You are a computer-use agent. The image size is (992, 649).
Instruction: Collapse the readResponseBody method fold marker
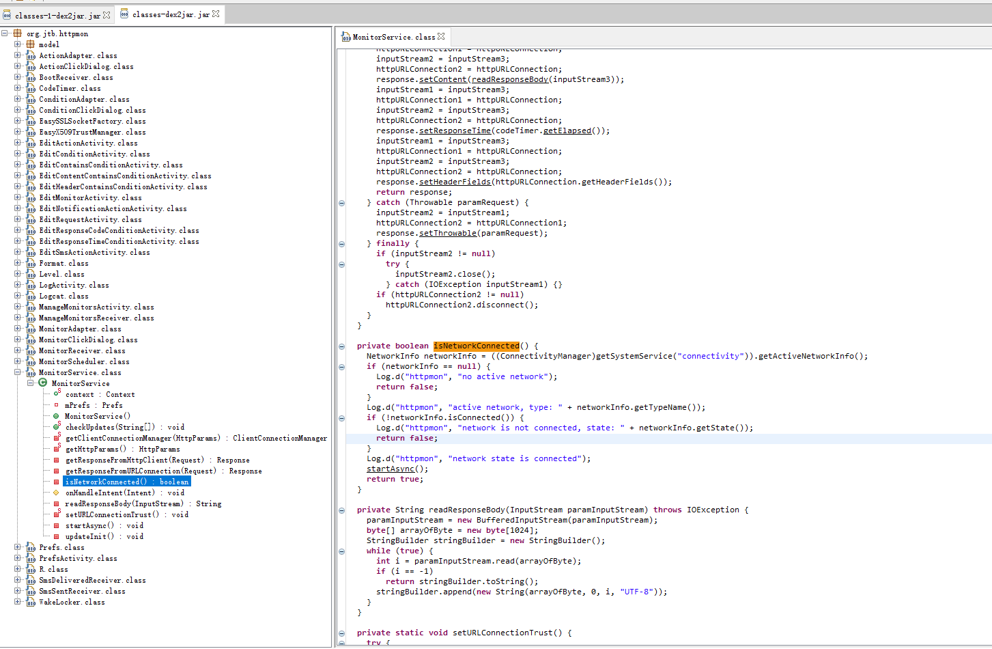(x=341, y=510)
